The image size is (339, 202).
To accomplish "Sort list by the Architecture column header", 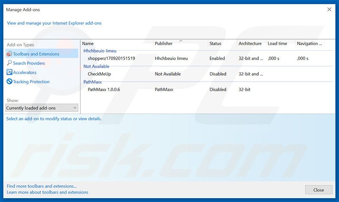I will tap(251, 43).
